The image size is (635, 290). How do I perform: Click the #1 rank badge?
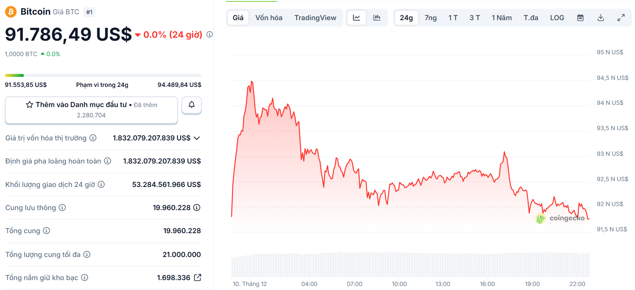pyautogui.click(x=89, y=11)
